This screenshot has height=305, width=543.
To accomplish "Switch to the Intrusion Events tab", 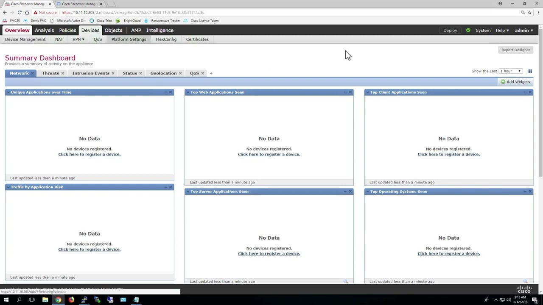I will click(91, 73).
